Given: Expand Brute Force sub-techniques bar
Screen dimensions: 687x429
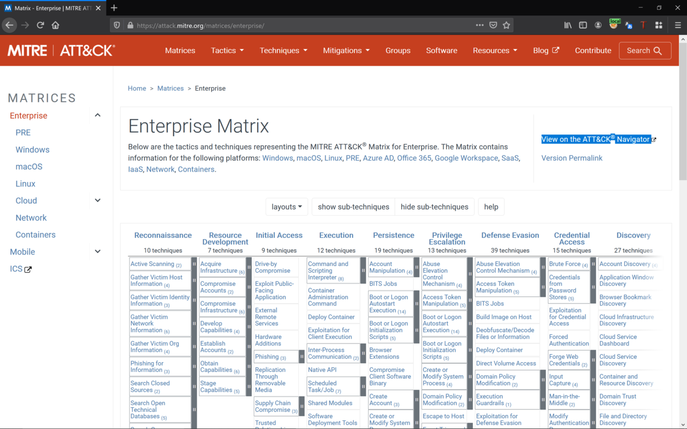Looking at the screenshot, I should [x=593, y=264].
